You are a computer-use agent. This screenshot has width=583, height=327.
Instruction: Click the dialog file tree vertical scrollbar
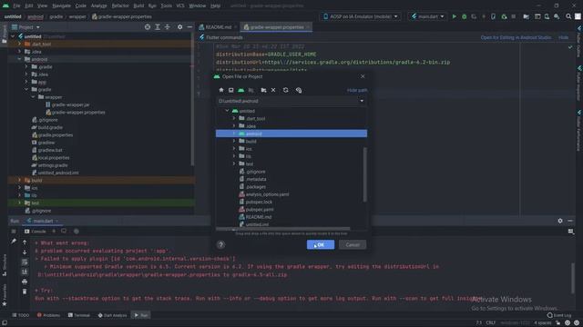tap(364, 174)
